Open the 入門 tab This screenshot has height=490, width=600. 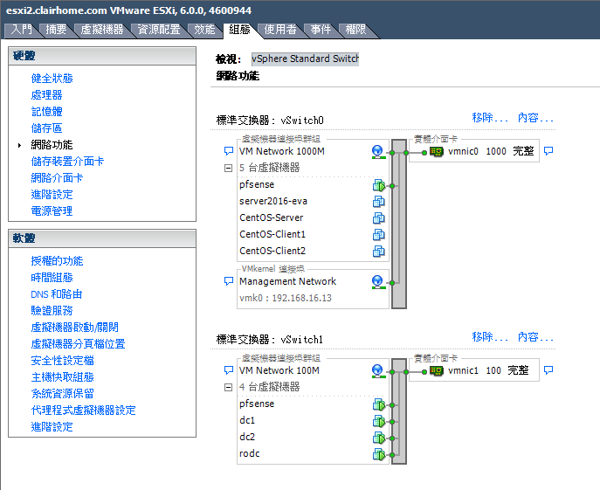pyautogui.click(x=21, y=30)
